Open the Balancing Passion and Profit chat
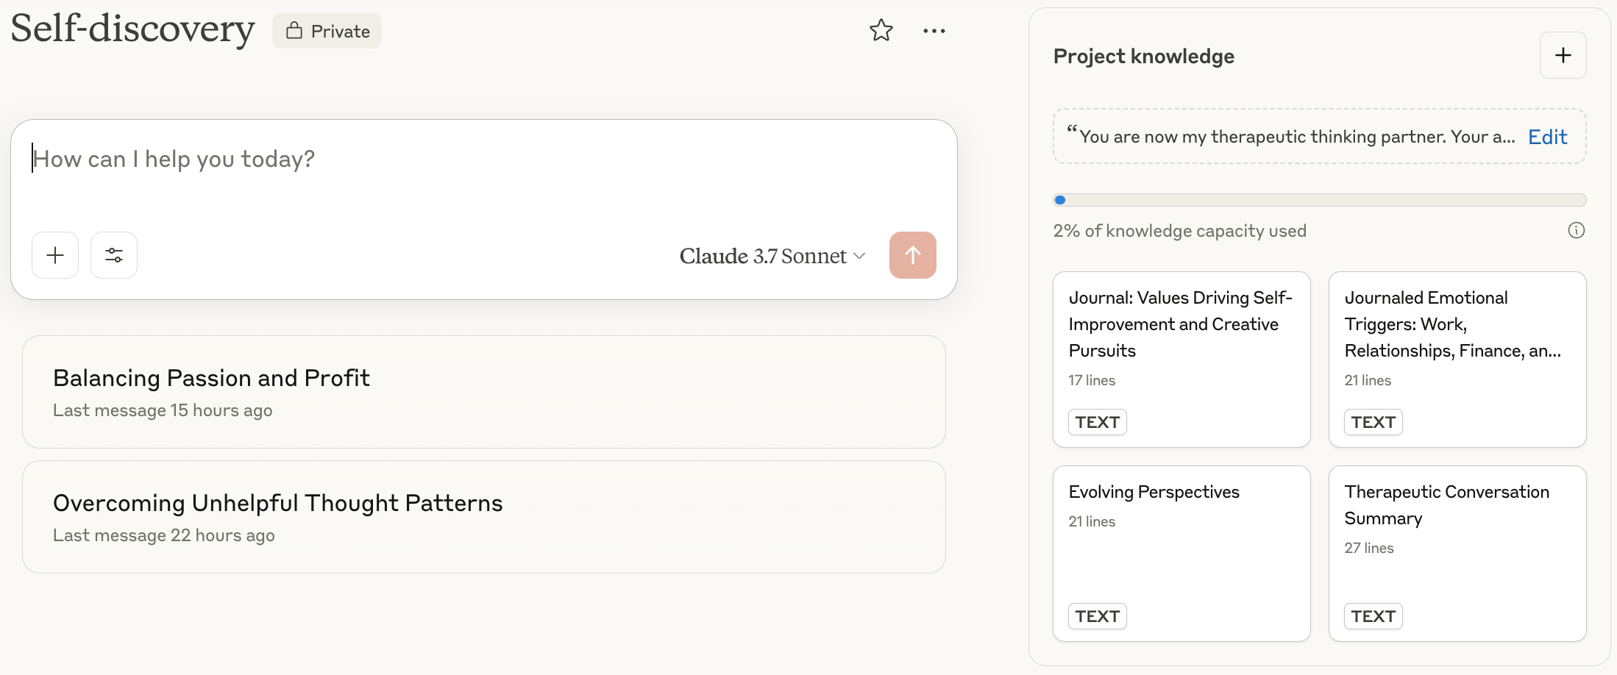Image resolution: width=1617 pixels, height=675 pixels. click(x=483, y=392)
